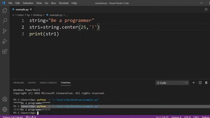This screenshot has width=210, height=118.
Task: Open the terminal selector dropdown '2: Code'
Action: [172, 83]
